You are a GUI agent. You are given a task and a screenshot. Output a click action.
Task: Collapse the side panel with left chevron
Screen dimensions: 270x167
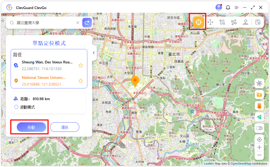pyautogui.click(x=94, y=53)
